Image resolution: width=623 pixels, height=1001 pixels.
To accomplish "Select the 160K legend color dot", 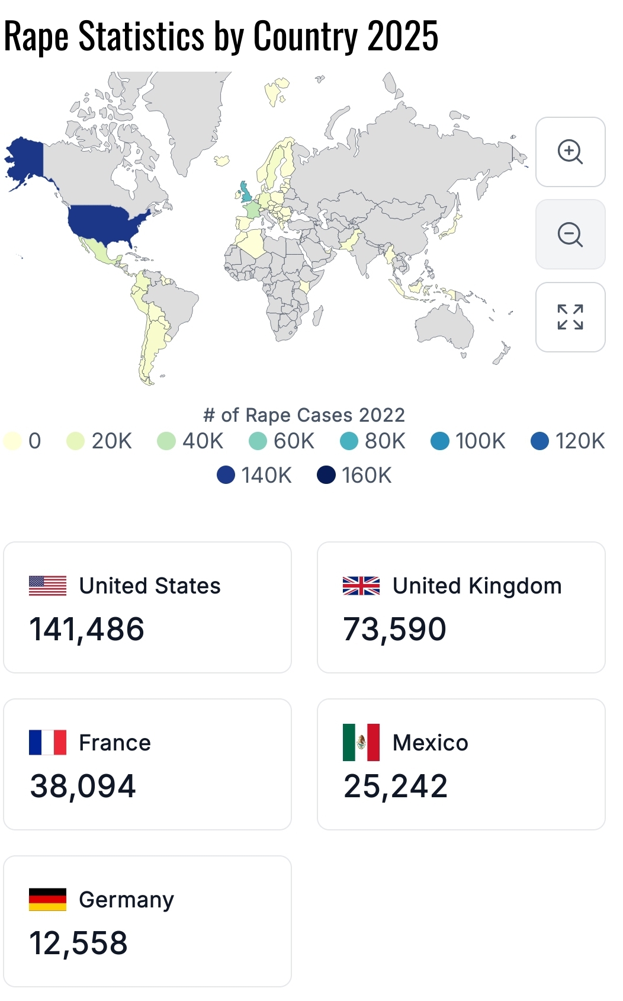I will click(x=326, y=475).
